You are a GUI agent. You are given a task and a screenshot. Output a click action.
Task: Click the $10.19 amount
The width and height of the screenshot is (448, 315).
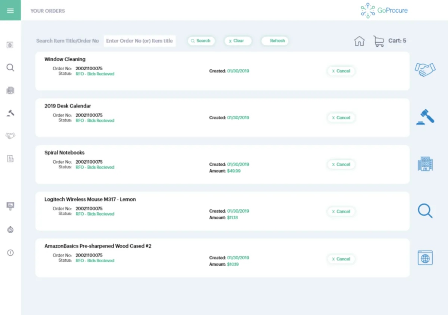pyautogui.click(x=233, y=264)
